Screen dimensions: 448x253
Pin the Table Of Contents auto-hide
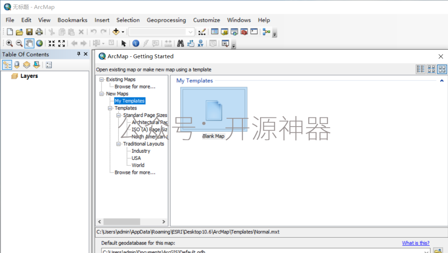(x=78, y=54)
